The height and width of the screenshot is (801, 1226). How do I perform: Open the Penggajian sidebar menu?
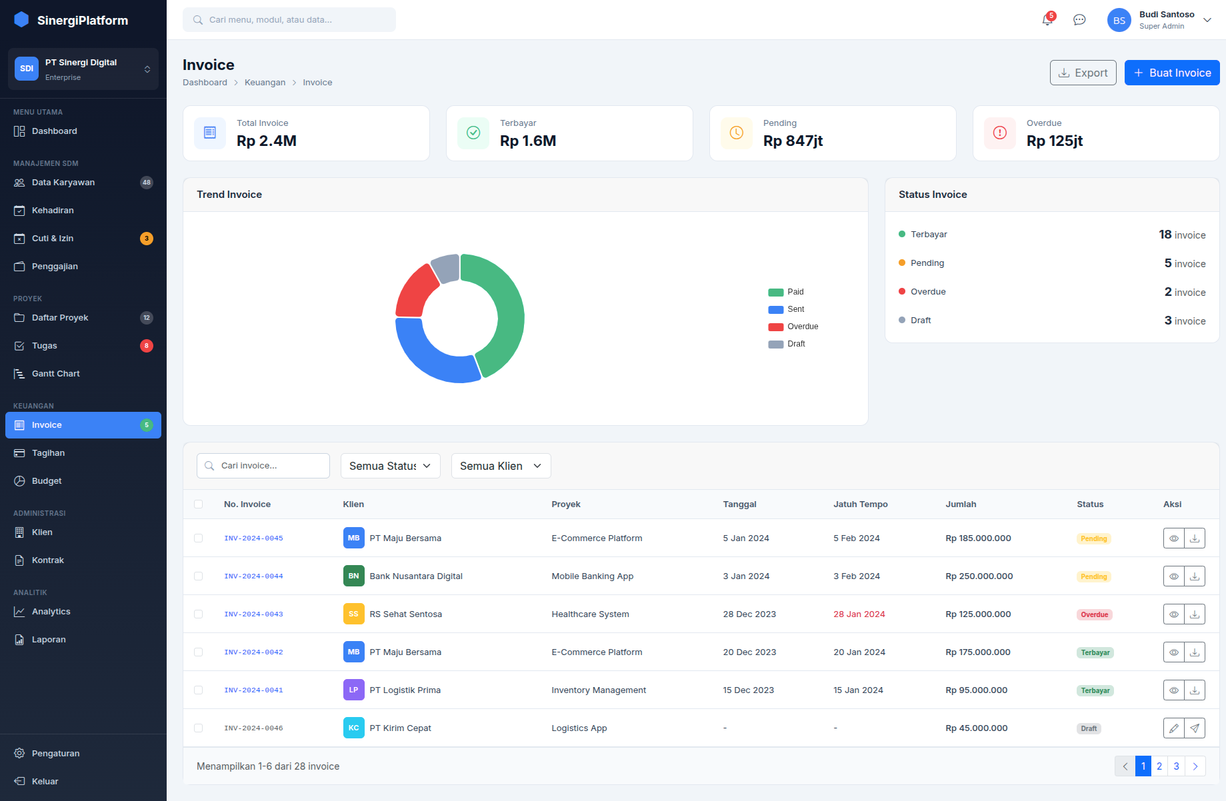(x=55, y=267)
